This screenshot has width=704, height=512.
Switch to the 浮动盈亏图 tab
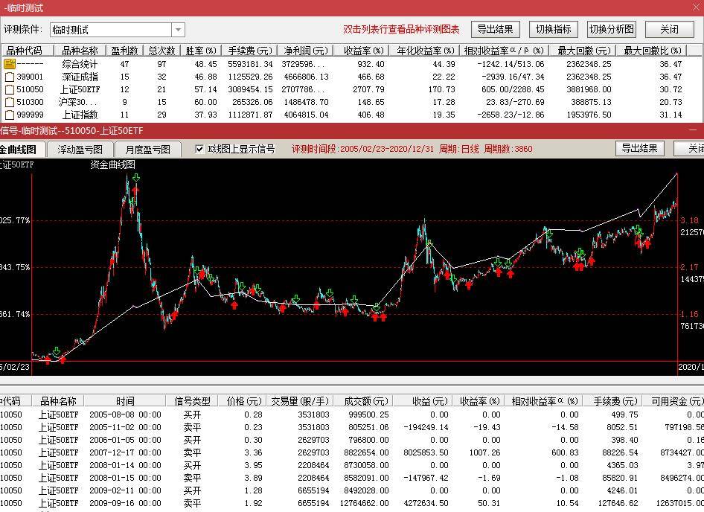coord(80,149)
